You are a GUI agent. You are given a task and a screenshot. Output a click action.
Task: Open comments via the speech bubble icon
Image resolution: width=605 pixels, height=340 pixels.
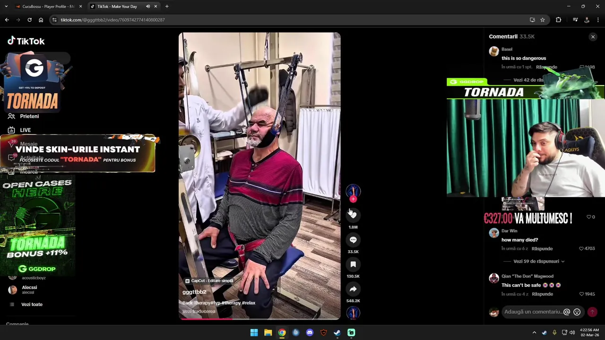(353, 240)
